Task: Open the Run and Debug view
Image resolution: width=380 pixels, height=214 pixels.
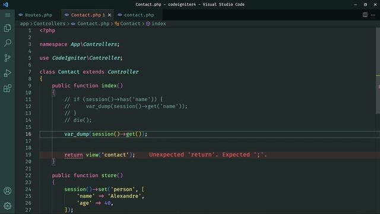Action: pyautogui.click(x=7, y=73)
